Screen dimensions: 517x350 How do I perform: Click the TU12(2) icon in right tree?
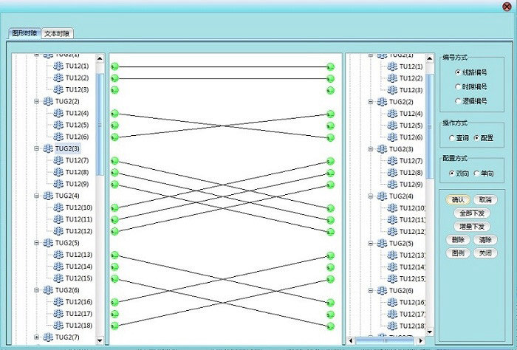point(393,78)
